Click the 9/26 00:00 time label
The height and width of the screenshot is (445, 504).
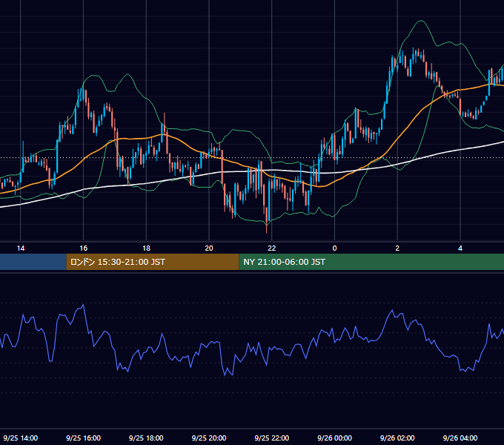point(334,438)
